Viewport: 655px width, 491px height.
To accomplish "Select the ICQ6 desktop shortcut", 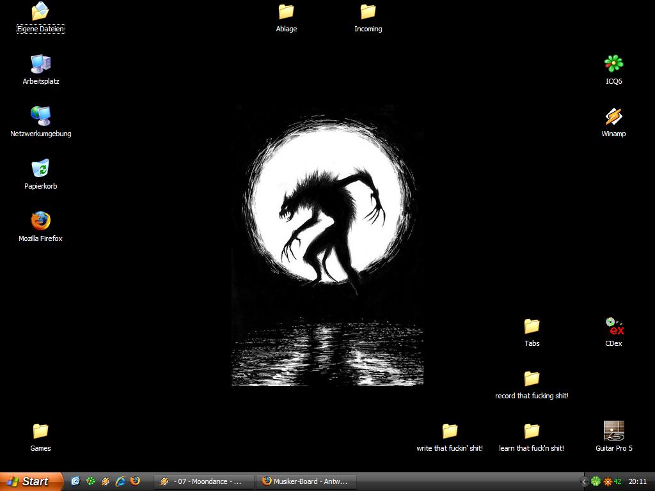I will point(613,70).
